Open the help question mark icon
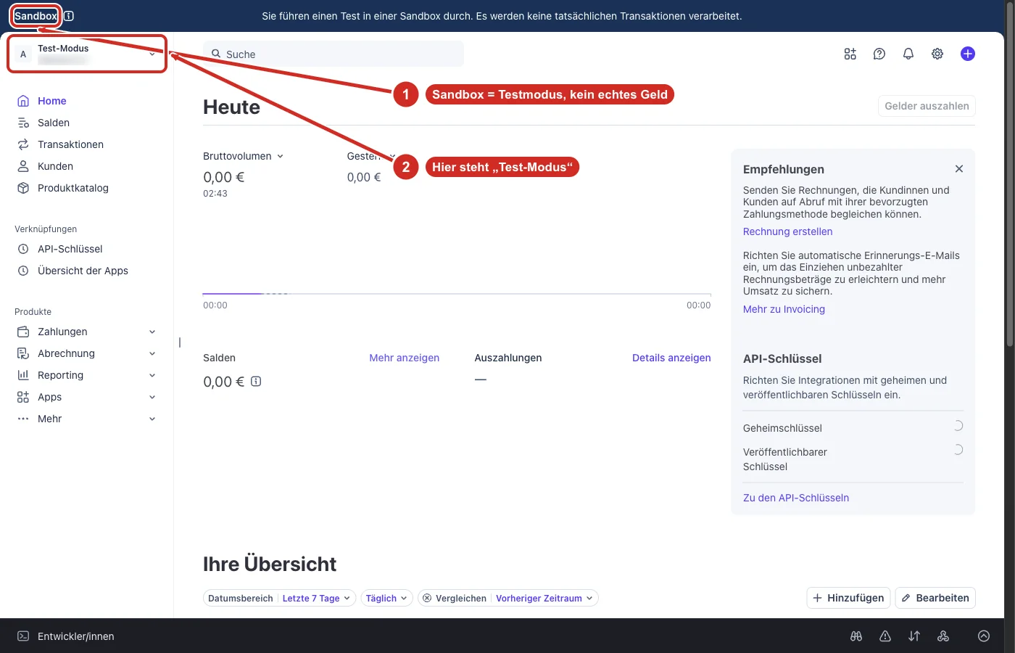 click(x=879, y=54)
